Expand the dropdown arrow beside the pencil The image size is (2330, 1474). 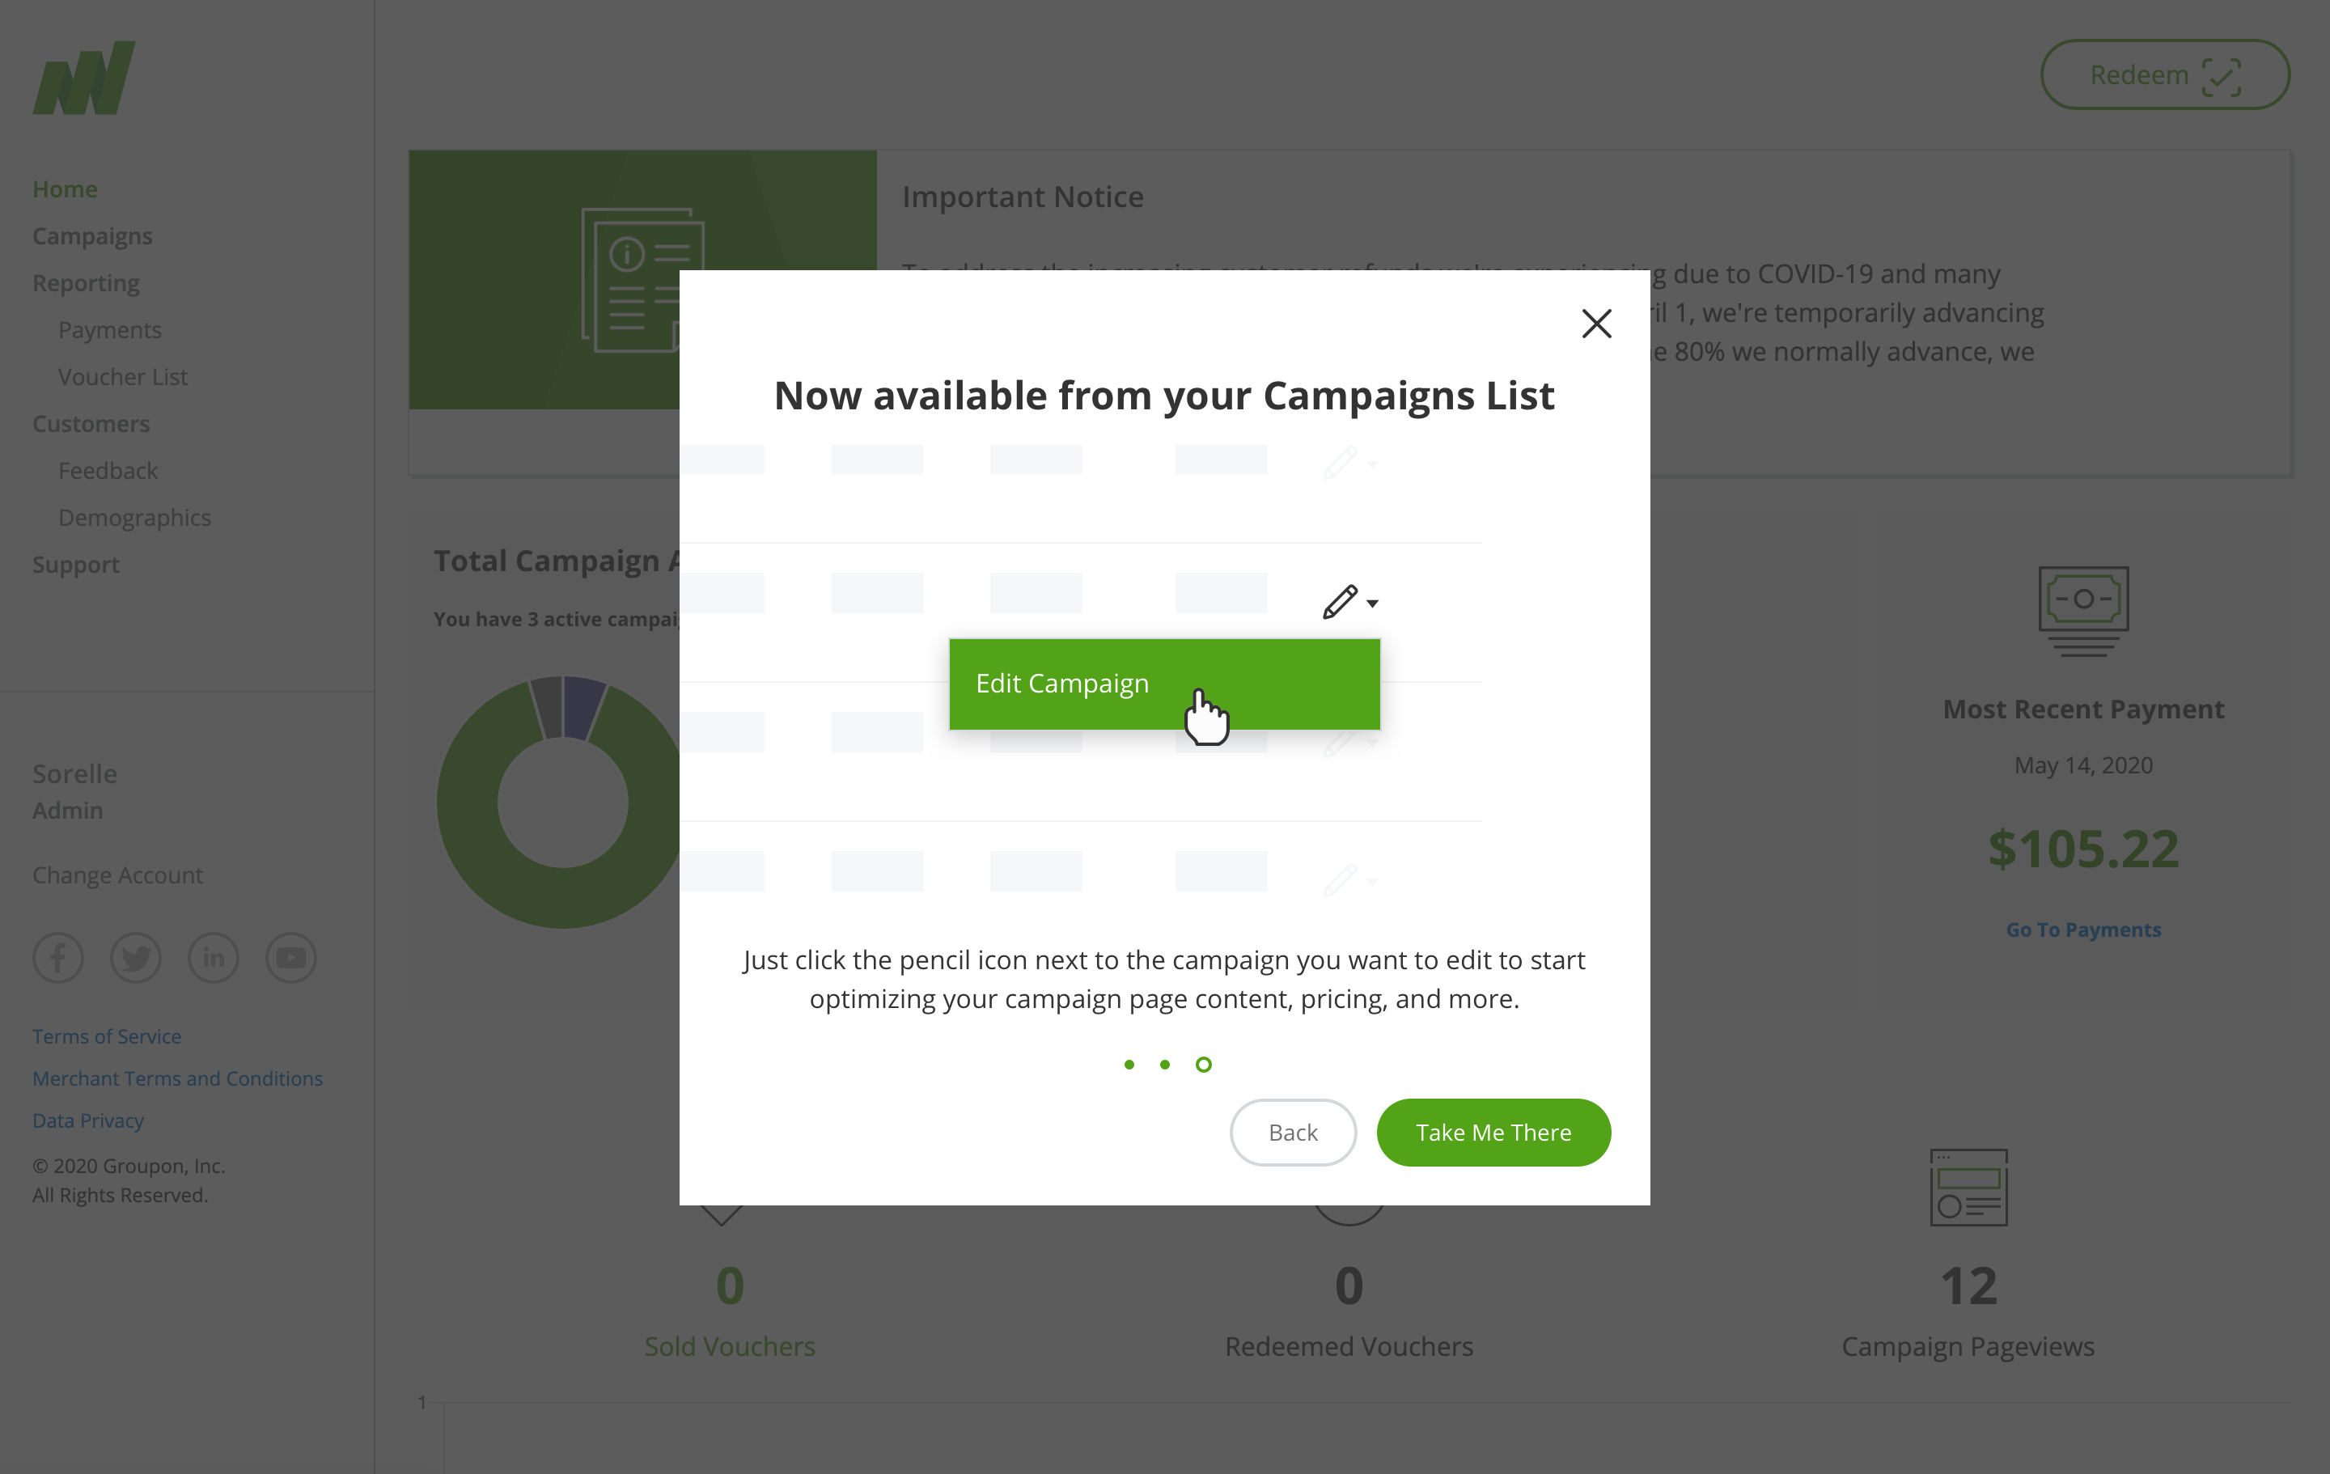(x=1372, y=604)
